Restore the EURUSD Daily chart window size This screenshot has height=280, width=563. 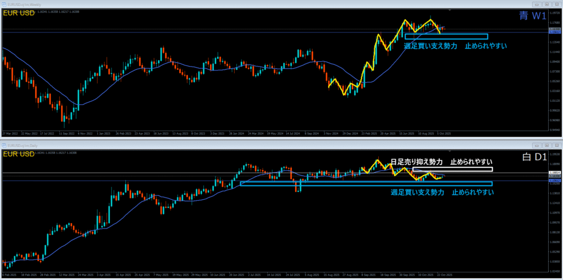(547, 146)
